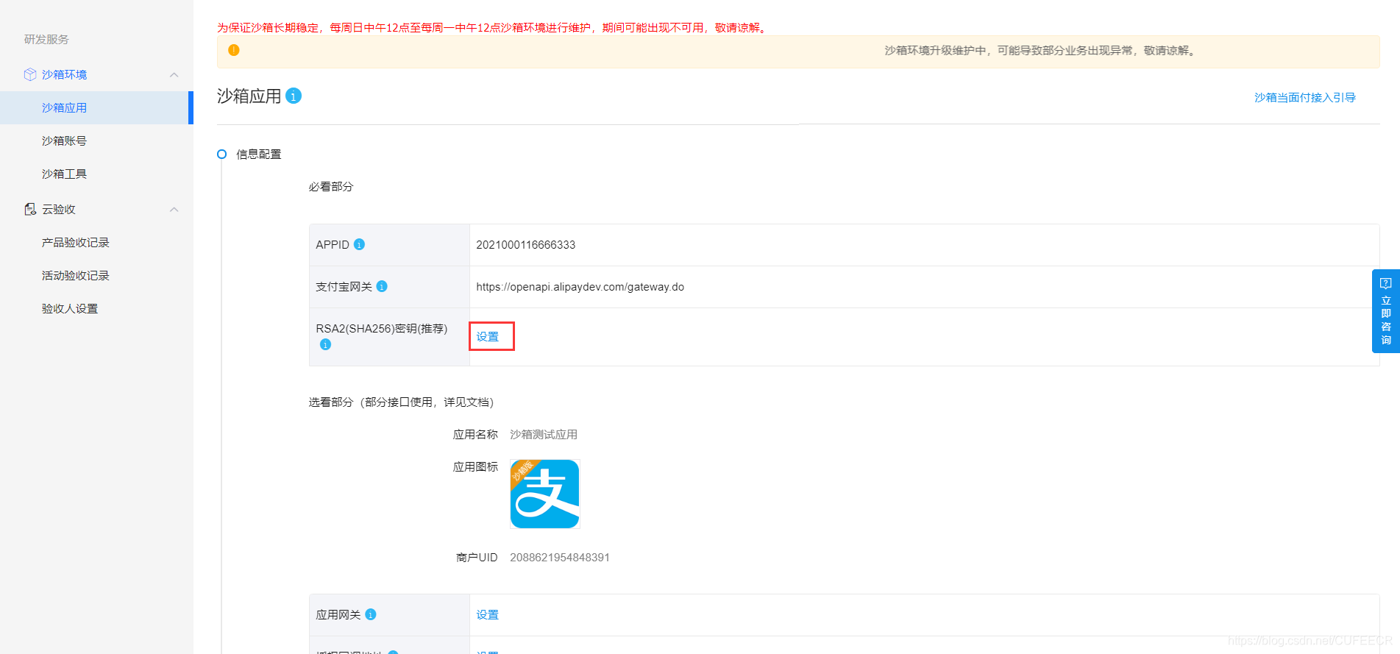Screen dimensions: 1400x654
Task: Open 沙箱当面付接入引导 link
Action: [x=1305, y=97]
